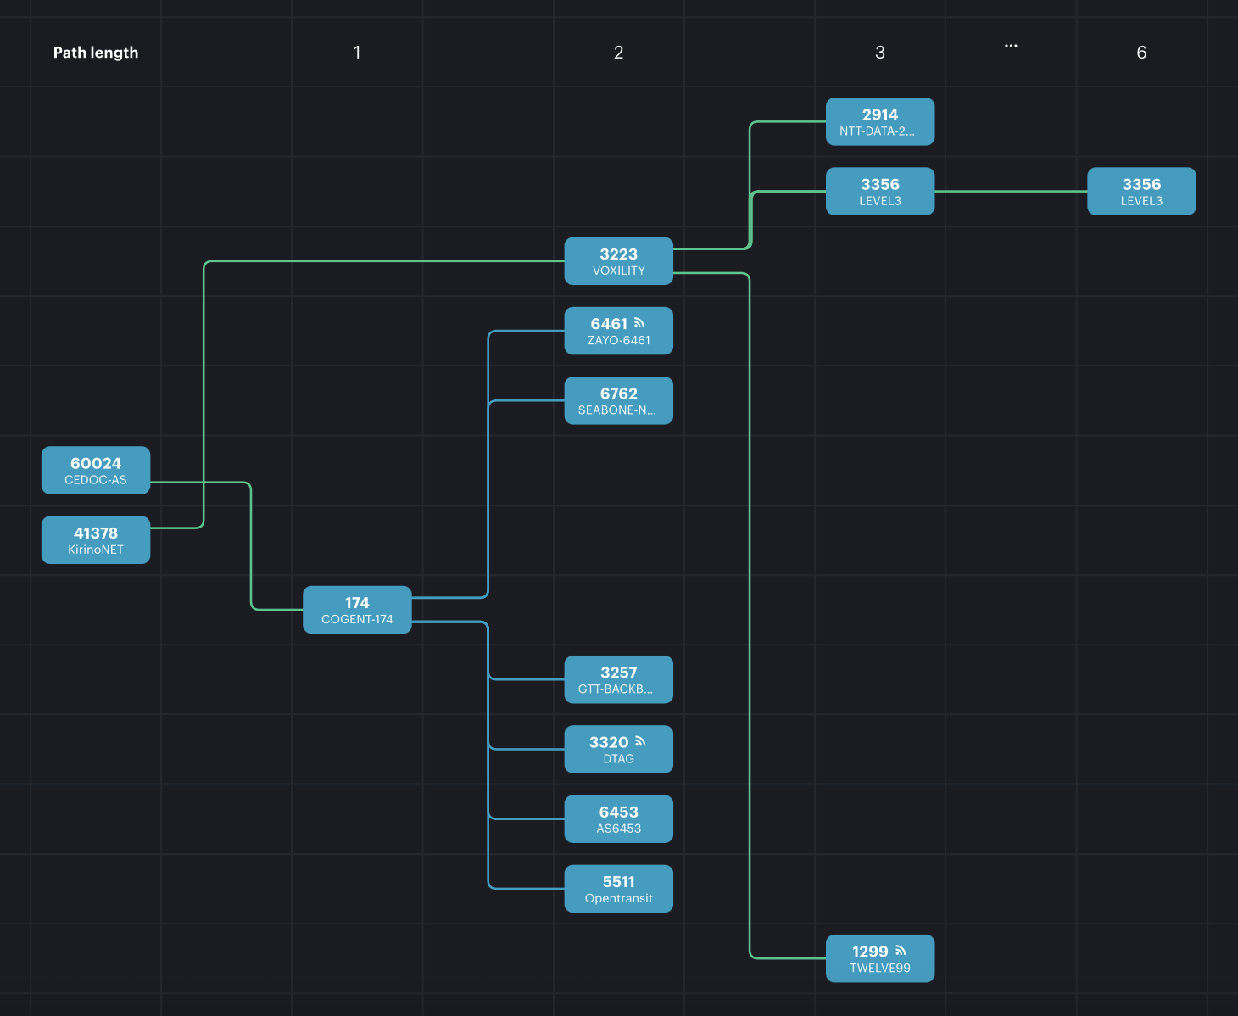Select the 3223 VOXILITY node
1238x1016 pixels.
[x=618, y=261]
